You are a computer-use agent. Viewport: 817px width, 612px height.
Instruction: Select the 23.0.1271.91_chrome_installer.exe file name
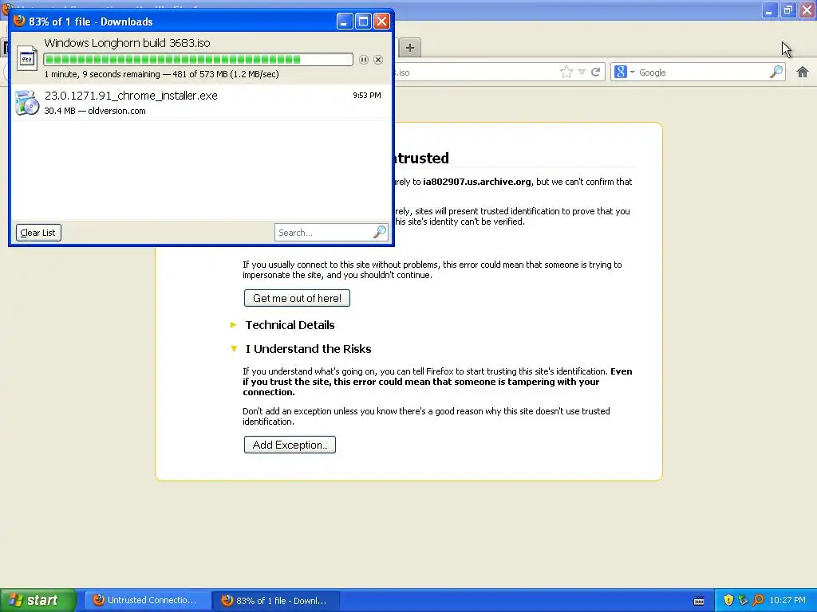pos(131,96)
